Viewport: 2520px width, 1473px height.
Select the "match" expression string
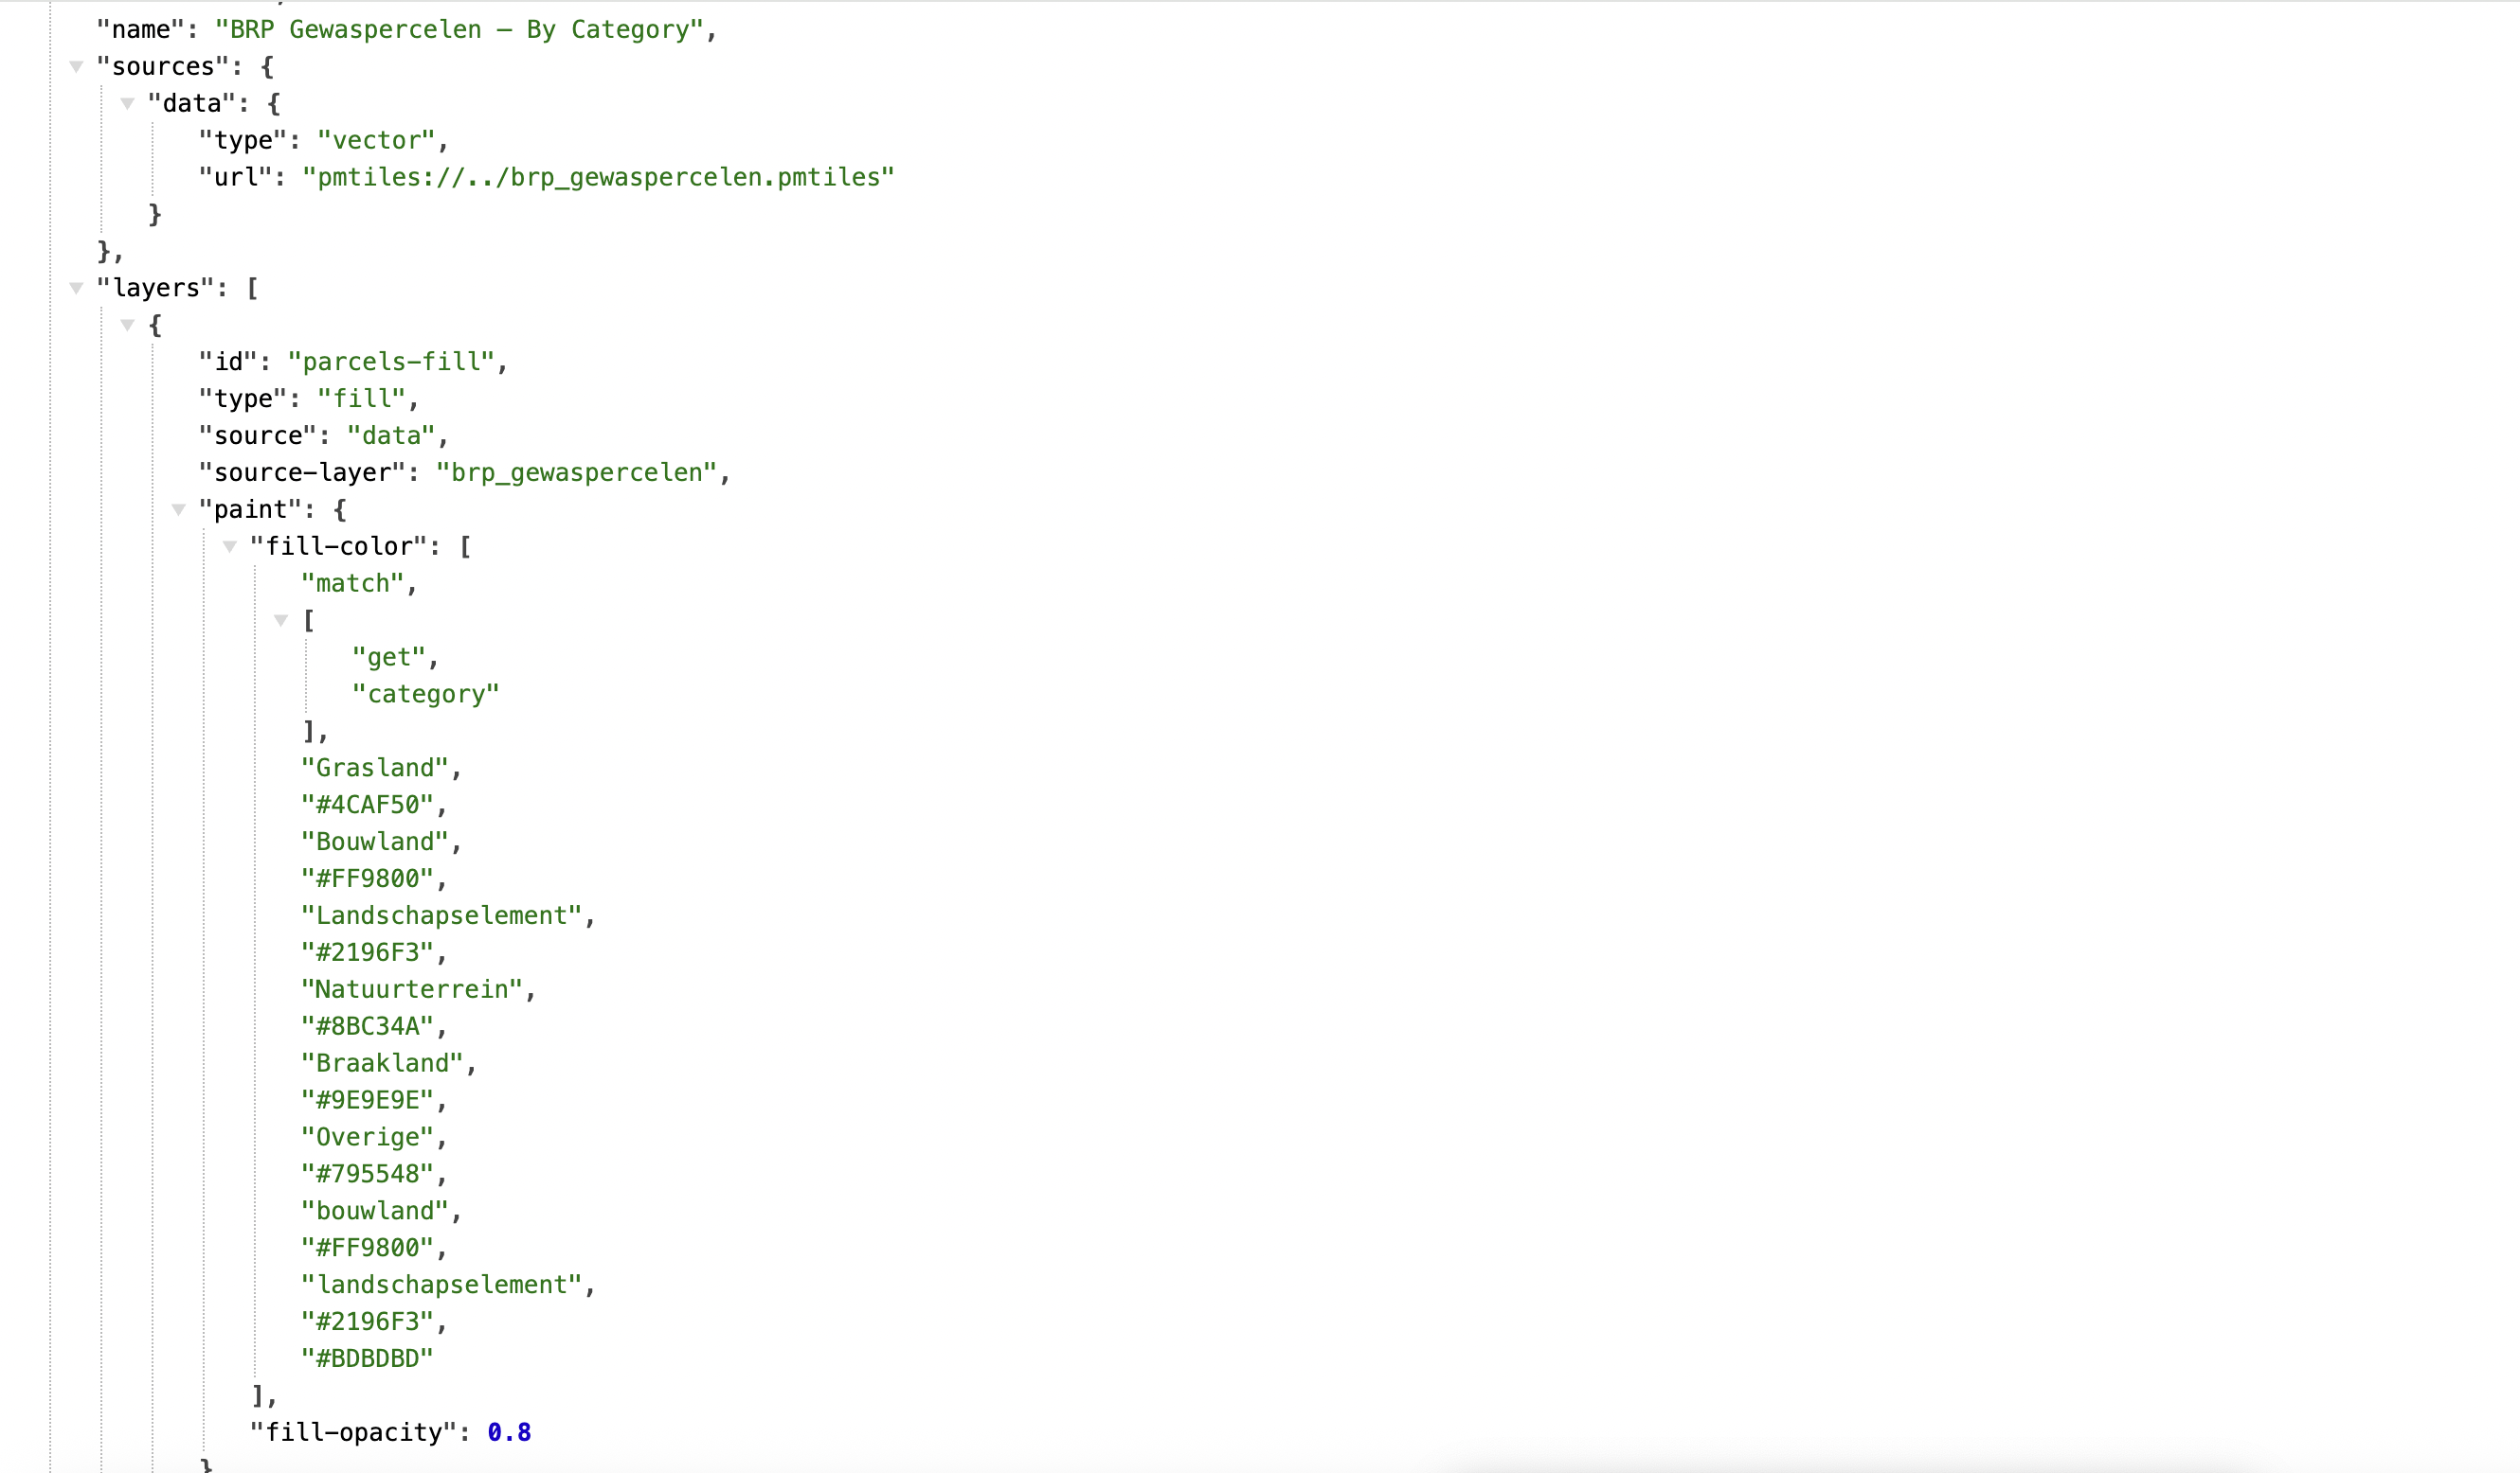click(353, 583)
